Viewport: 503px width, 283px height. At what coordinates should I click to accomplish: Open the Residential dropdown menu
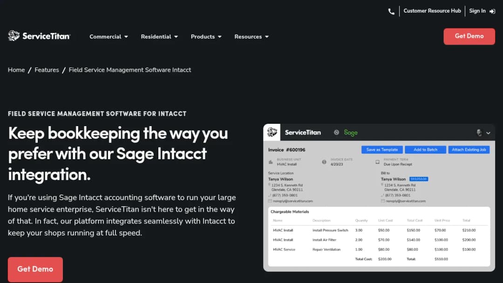coord(159,36)
